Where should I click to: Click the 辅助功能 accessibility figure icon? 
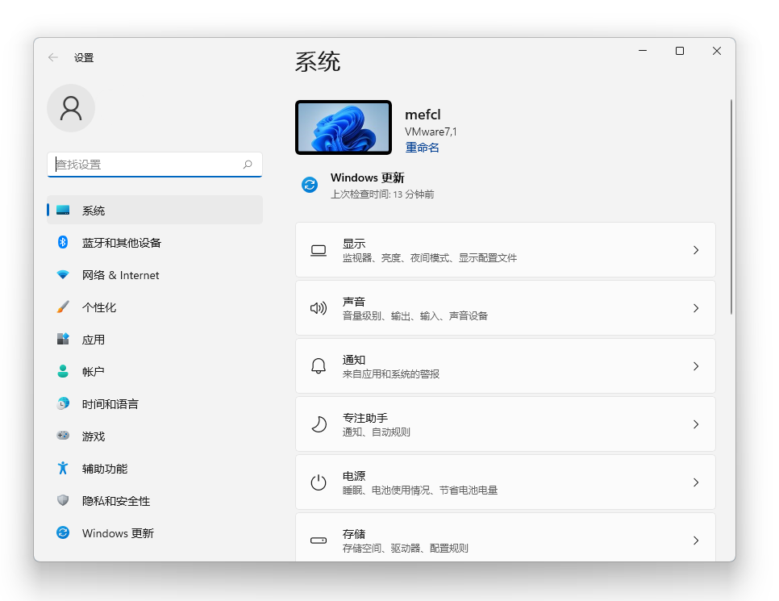coord(63,468)
